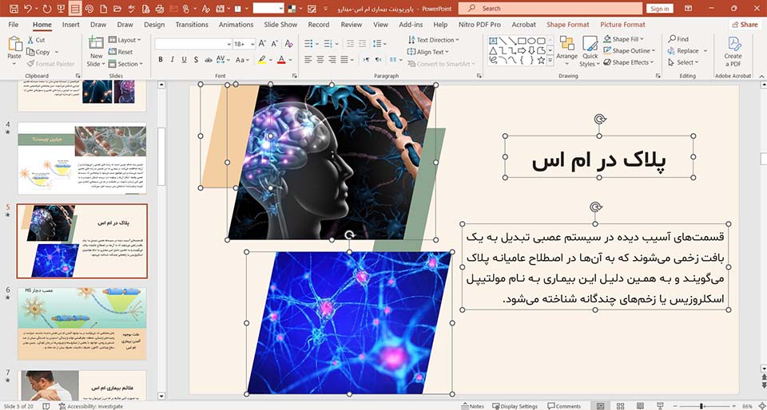This screenshot has width=767, height=410.
Task: Start the slide show from status bar
Action: (660, 406)
